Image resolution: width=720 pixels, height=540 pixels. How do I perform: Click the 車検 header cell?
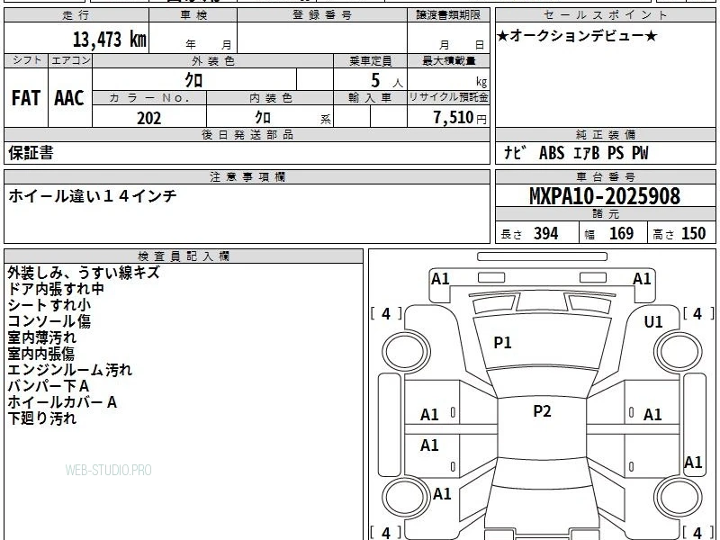pyautogui.click(x=193, y=15)
